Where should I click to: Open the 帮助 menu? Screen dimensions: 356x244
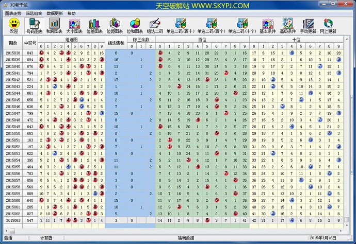tap(72, 13)
